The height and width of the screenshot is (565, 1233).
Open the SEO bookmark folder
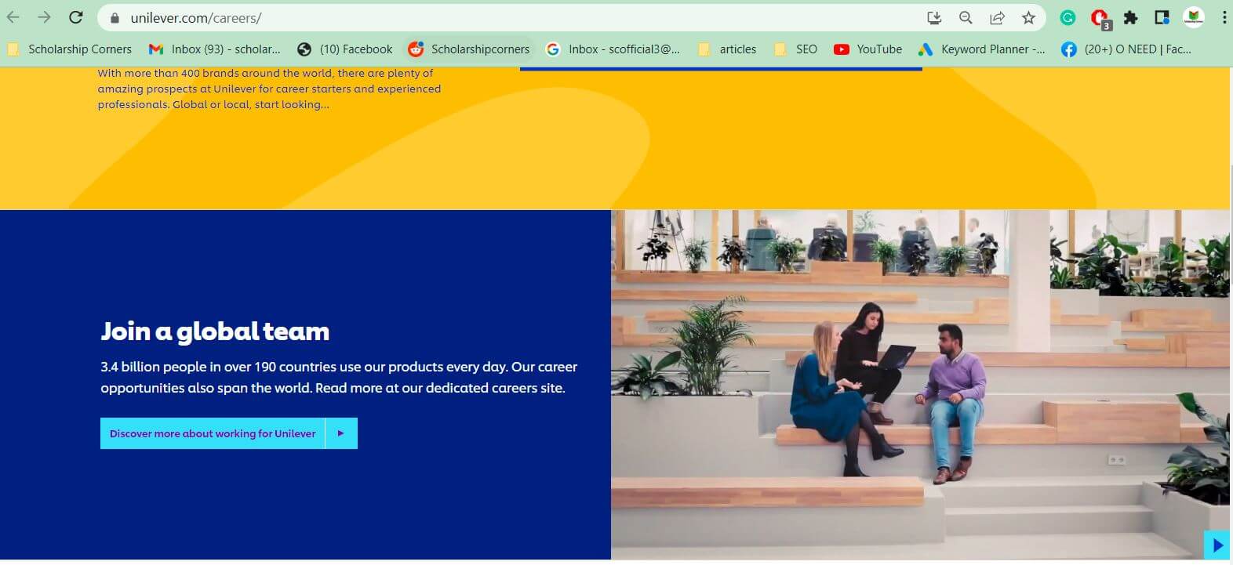pos(795,49)
